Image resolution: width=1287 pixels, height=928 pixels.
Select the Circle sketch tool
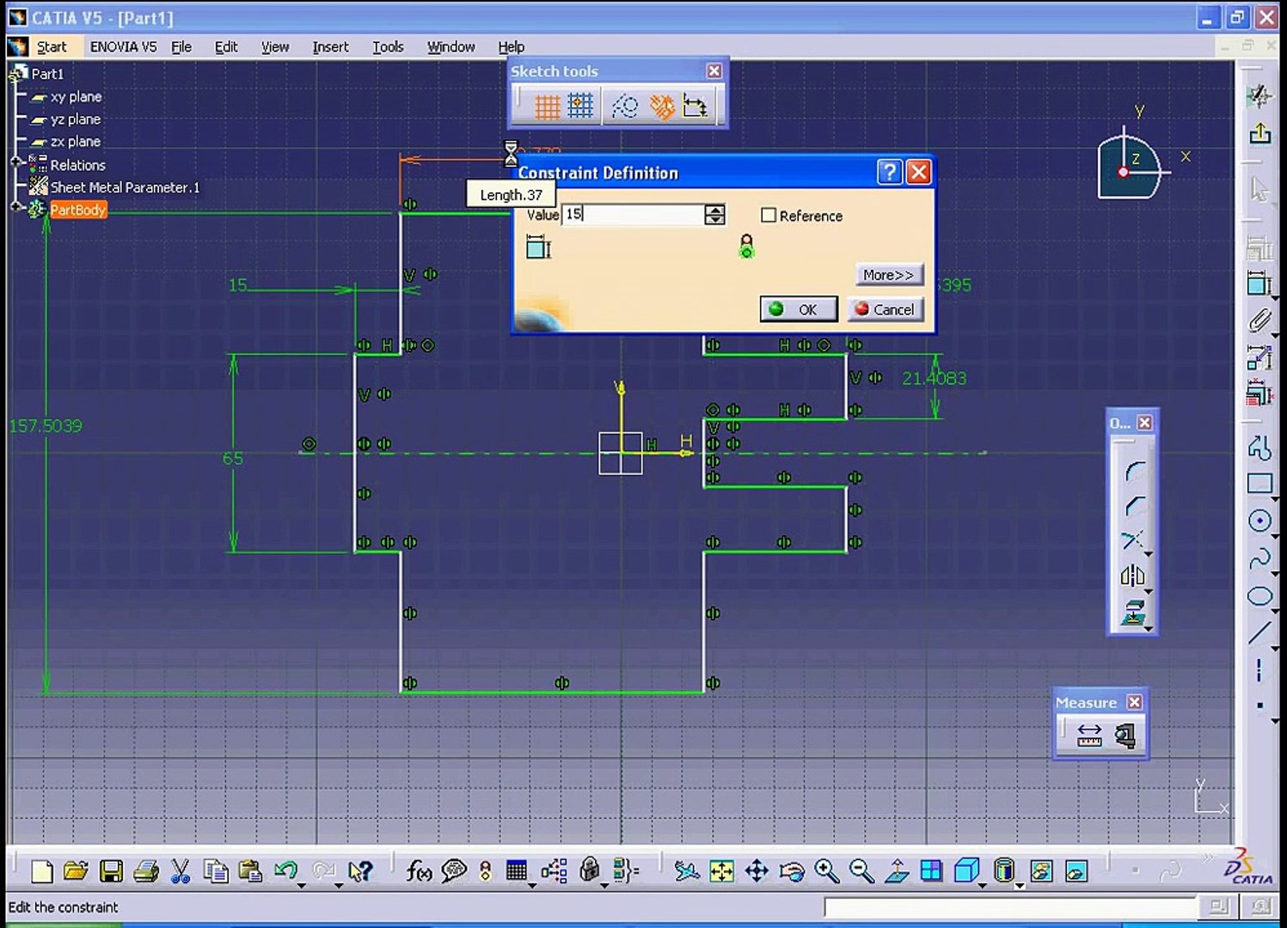coord(1259,521)
